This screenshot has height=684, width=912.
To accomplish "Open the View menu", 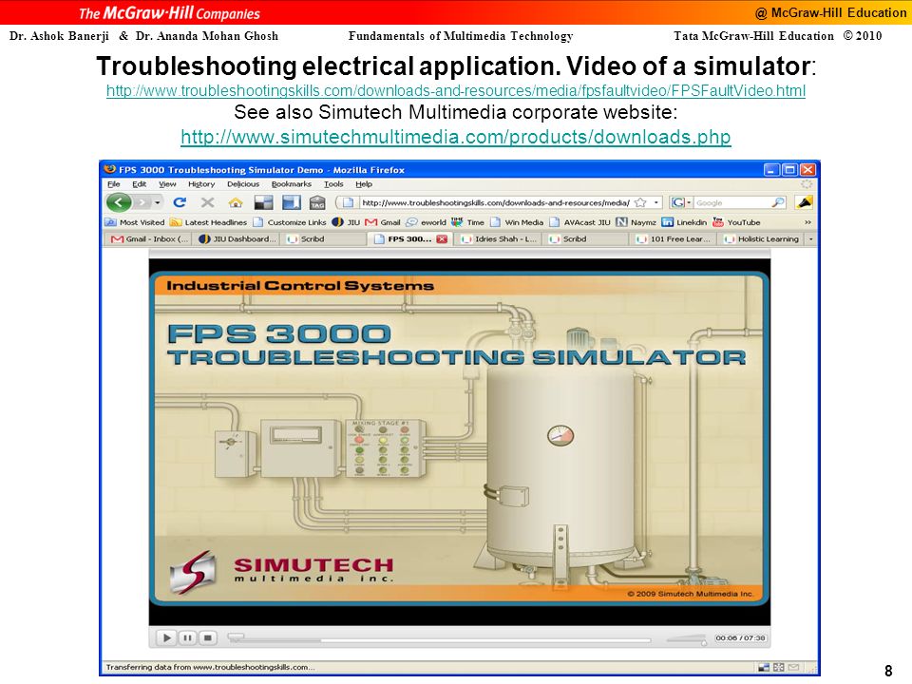I will point(167,183).
